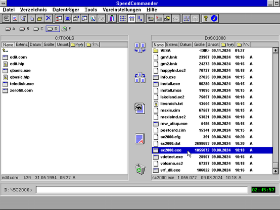Click the folder ?:\ button in left panel
This screenshot has width=280, height=210.
coord(92,44)
